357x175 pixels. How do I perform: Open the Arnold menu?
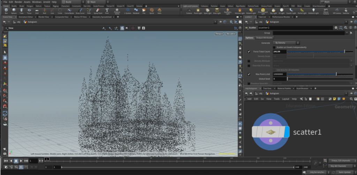pyautogui.click(x=46, y=2)
